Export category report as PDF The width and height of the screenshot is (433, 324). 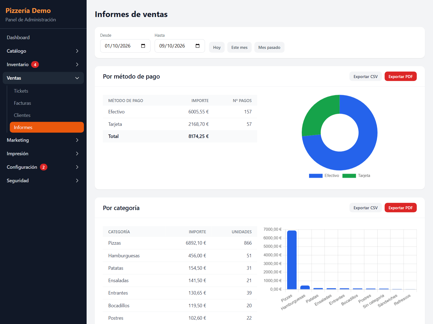(x=401, y=208)
